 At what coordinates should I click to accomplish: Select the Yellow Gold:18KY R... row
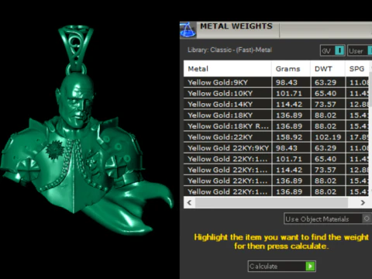tap(277, 126)
